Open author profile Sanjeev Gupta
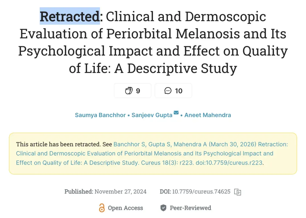Screen dimensions: 306x218 click(152, 115)
